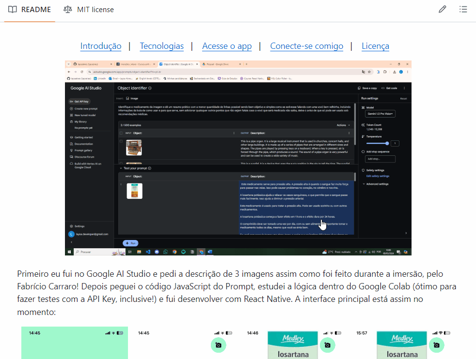The height and width of the screenshot is (359, 476).
Task: Check the header checkbox in examples table
Action: (121, 133)
